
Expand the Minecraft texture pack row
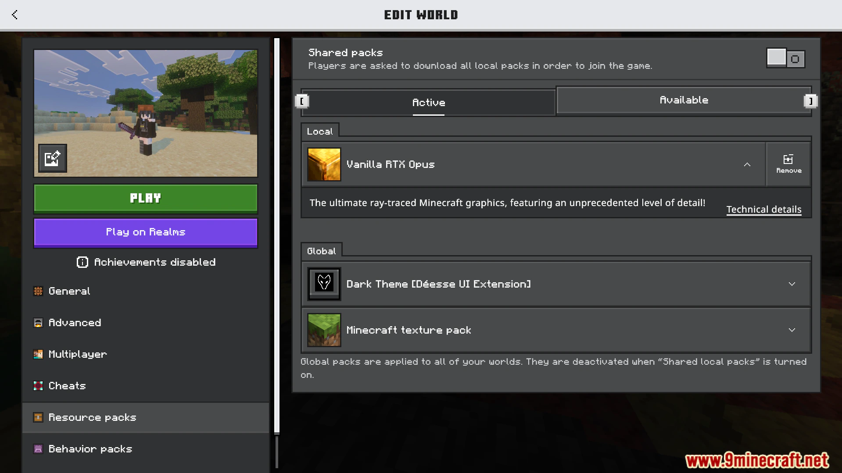792,330
